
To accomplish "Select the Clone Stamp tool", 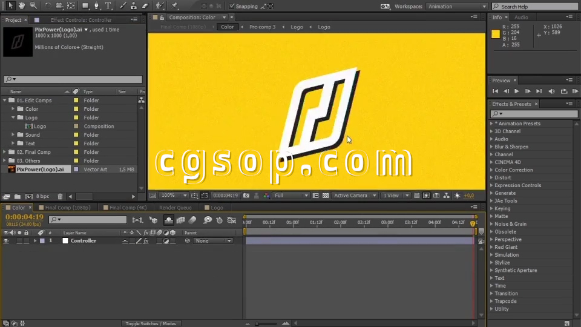I will point(134,6).
